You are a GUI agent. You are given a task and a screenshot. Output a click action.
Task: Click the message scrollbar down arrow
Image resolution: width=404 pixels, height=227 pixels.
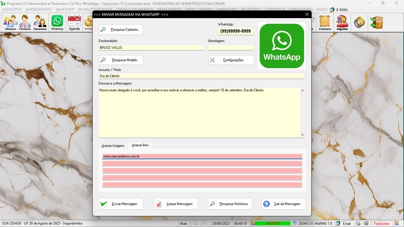click(x=302, y=135)
